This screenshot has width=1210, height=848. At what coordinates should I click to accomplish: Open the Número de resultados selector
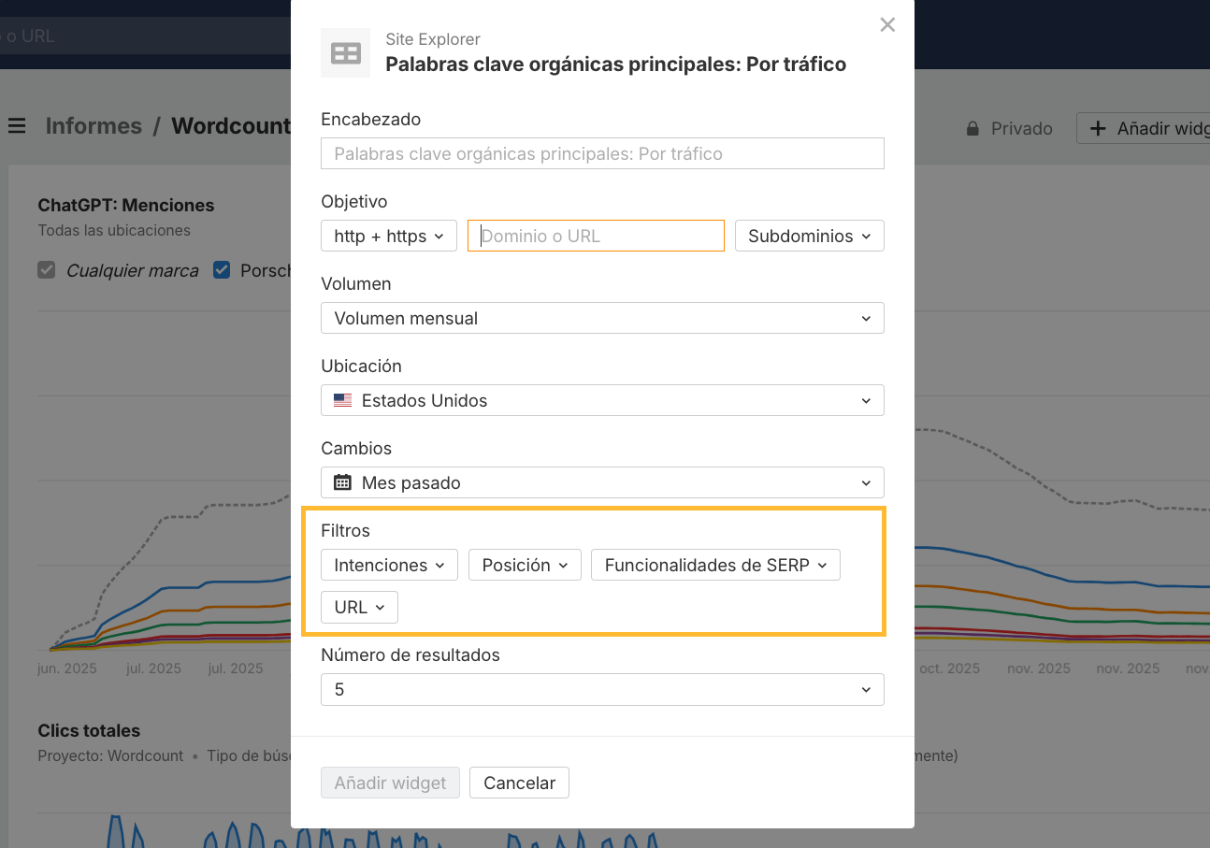602,689
